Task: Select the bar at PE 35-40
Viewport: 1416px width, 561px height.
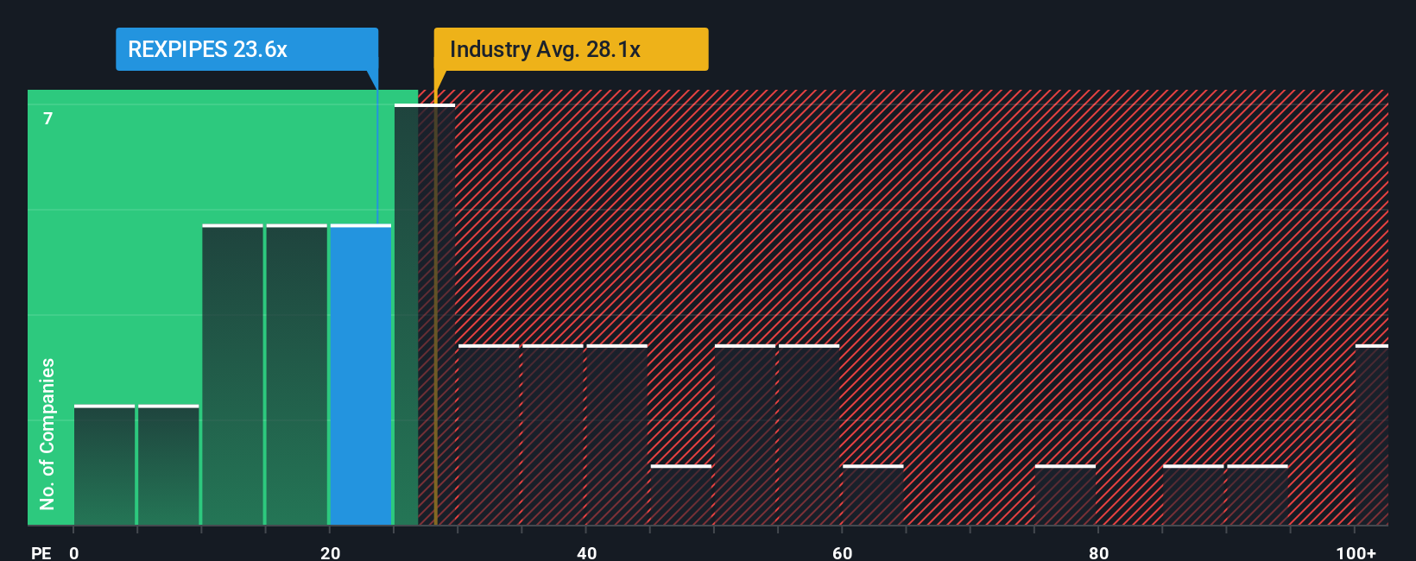Action: coord(553,435)
